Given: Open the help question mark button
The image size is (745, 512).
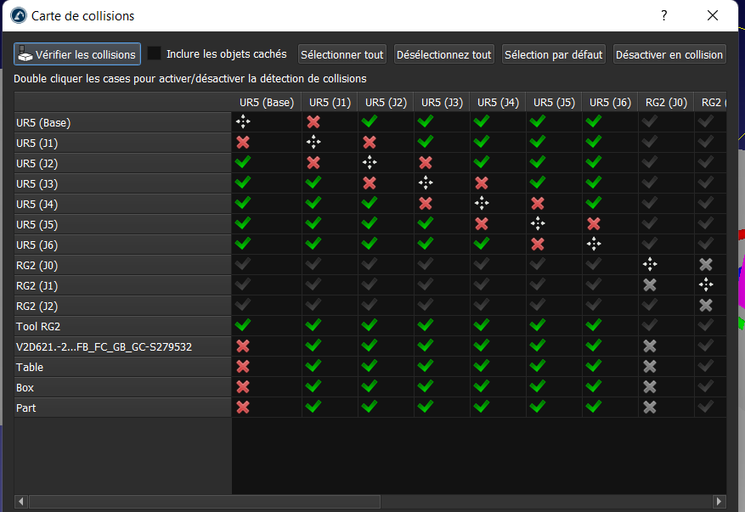Looking at the screenshot, I should click(664, 15).
